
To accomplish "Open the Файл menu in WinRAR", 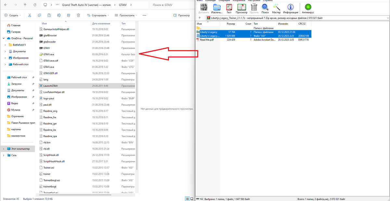I will 199,1.
